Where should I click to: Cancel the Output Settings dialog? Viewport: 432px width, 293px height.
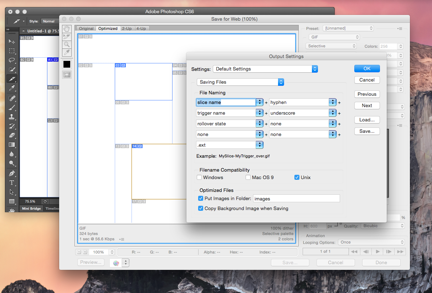point(367,80)
